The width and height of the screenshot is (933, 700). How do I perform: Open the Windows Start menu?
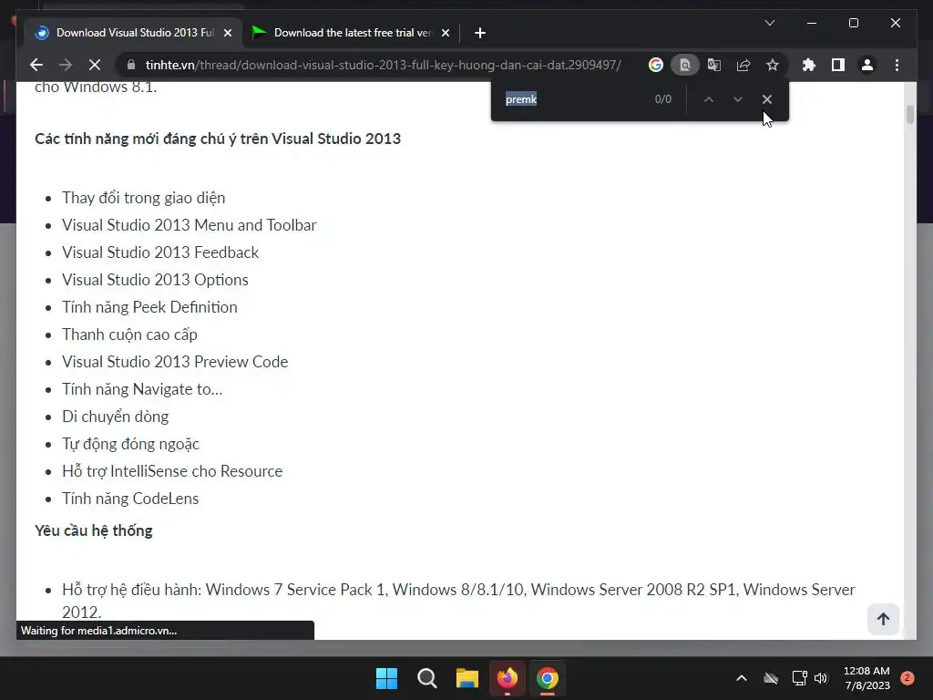coord(386,678)
